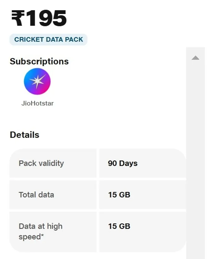Click the vertical scrollbar track
Screen dimensions: 217x259
[x=195, y=155]
